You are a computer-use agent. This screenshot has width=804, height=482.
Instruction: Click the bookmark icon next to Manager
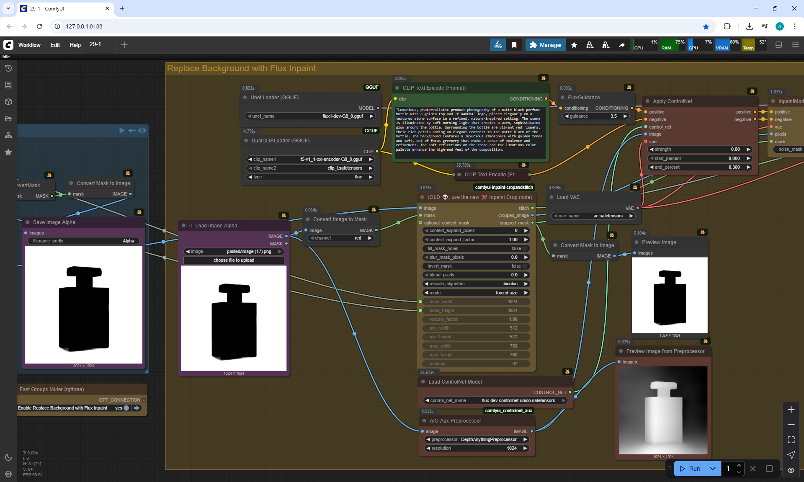tap(514, 45)
